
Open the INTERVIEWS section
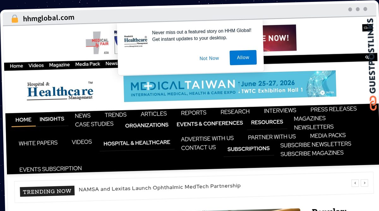pos(280,111)
